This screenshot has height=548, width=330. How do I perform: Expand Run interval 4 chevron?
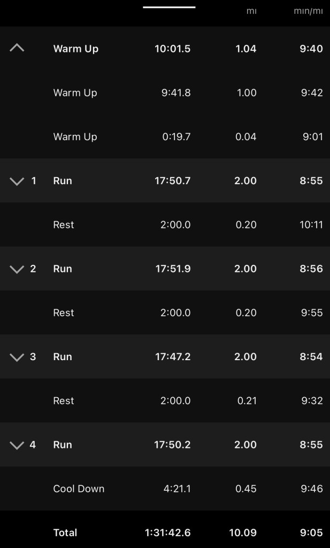(x=17, y=445)
